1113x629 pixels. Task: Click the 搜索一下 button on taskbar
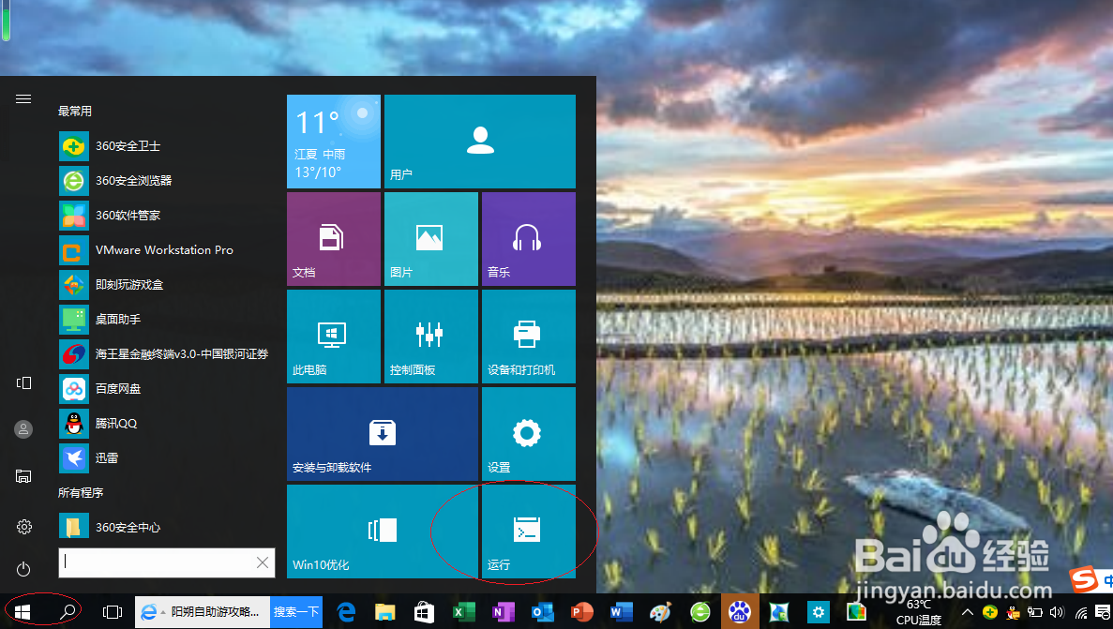[x=295, y=612]
